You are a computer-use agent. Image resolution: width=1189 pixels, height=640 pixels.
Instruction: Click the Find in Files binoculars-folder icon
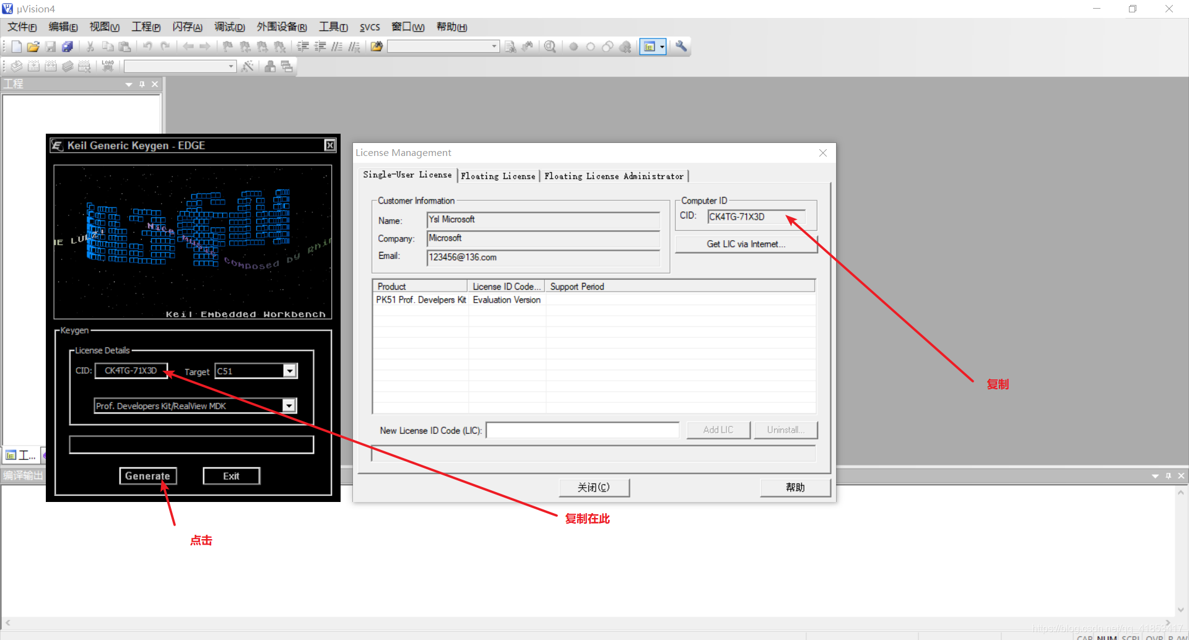click(377, 46)
